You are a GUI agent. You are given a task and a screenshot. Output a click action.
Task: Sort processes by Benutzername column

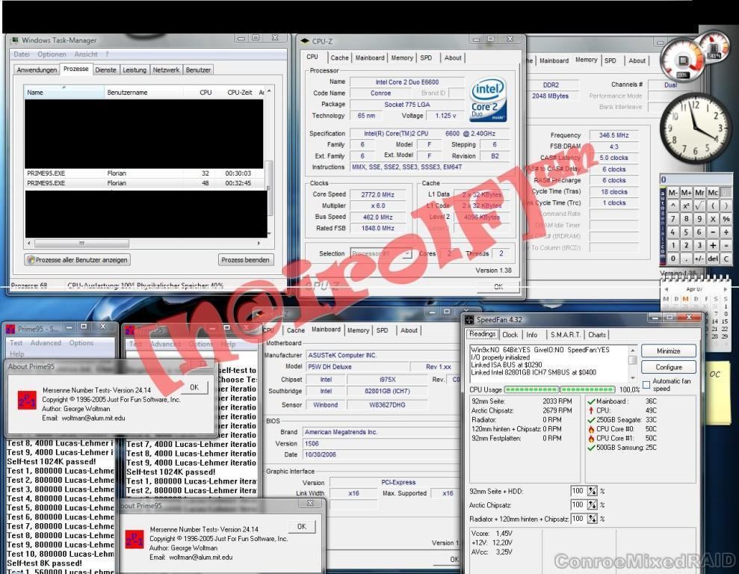143,93
